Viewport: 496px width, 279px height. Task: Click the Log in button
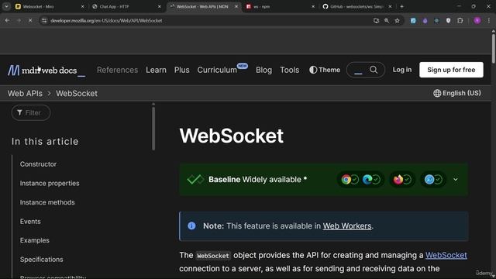click(x=402, y=70)
